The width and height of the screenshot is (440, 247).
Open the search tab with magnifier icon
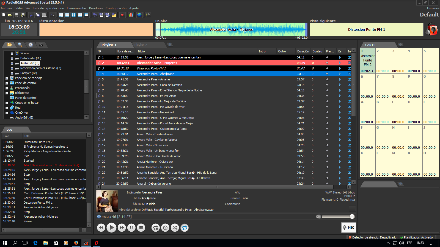[20, 45]
